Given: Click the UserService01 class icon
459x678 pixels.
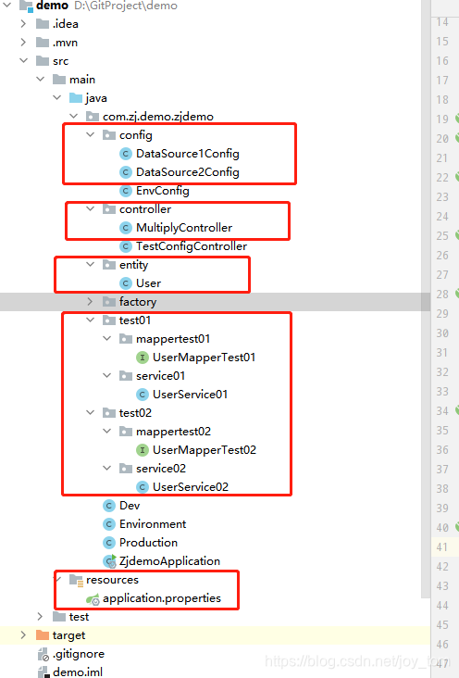Looking at the screenshot, I should [x=143, y=395].
